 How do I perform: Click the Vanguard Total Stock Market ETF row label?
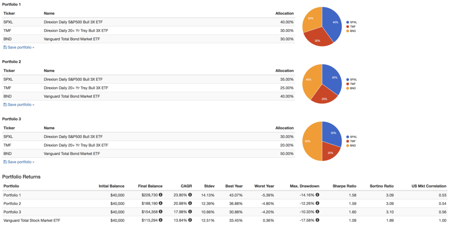32,220
